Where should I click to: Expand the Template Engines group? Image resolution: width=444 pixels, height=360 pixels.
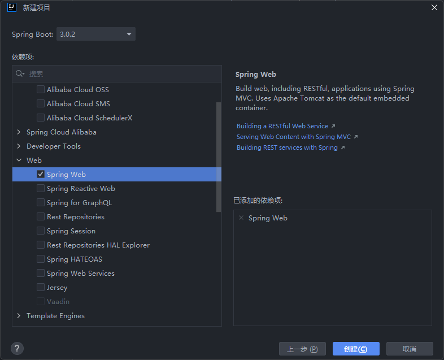(x=19, y=316)
